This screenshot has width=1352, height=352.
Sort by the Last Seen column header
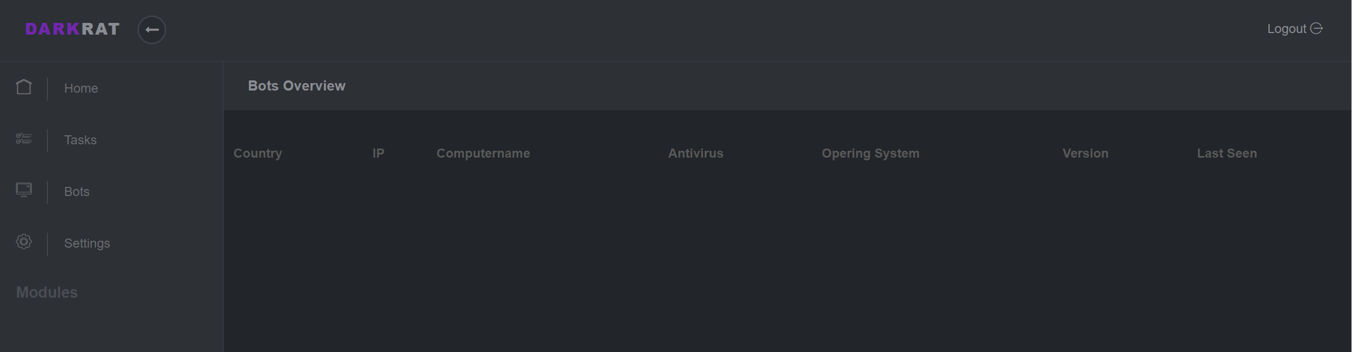[1227, 153]
